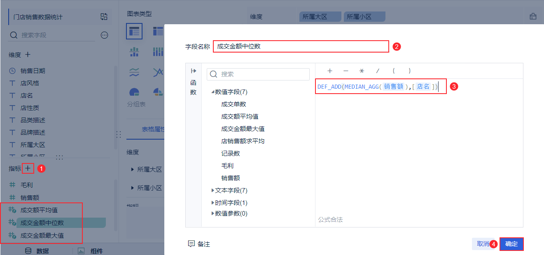Select 成交额平均值 in the dialog field tree
544x255 pixels.
[x=240, y=117]
